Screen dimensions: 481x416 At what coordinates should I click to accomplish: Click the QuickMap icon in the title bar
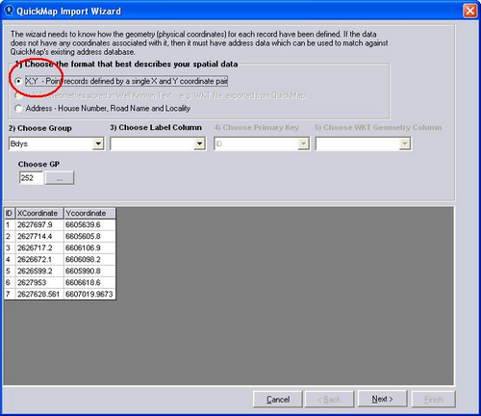[9, 11]
